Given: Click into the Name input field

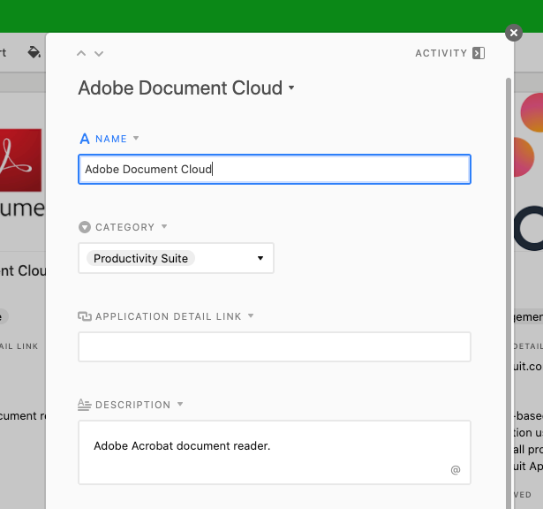Looking at the screenshot, I should 275,169.
